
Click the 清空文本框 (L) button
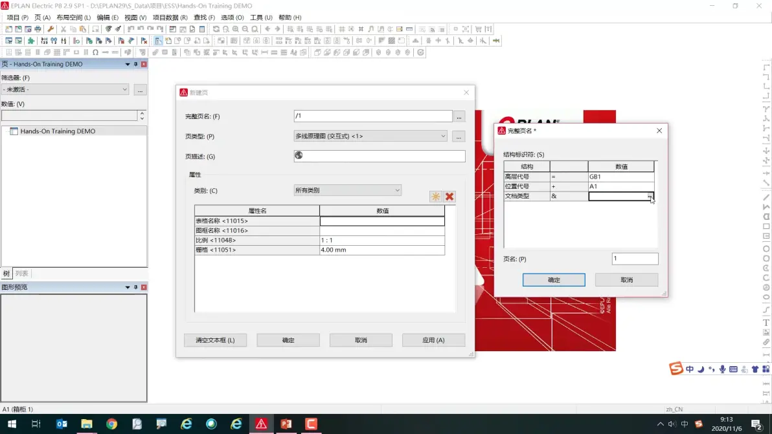click(x=215, y=340)
